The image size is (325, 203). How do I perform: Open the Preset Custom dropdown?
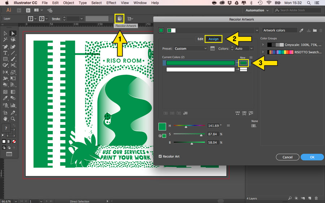(190, 48)
